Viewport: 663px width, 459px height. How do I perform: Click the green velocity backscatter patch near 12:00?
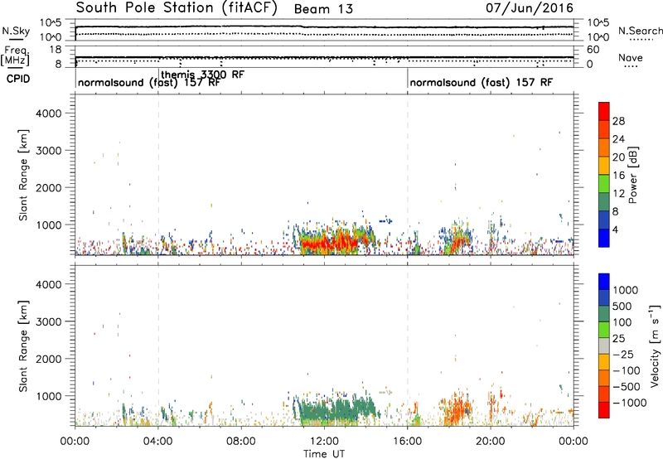[336, 410]
